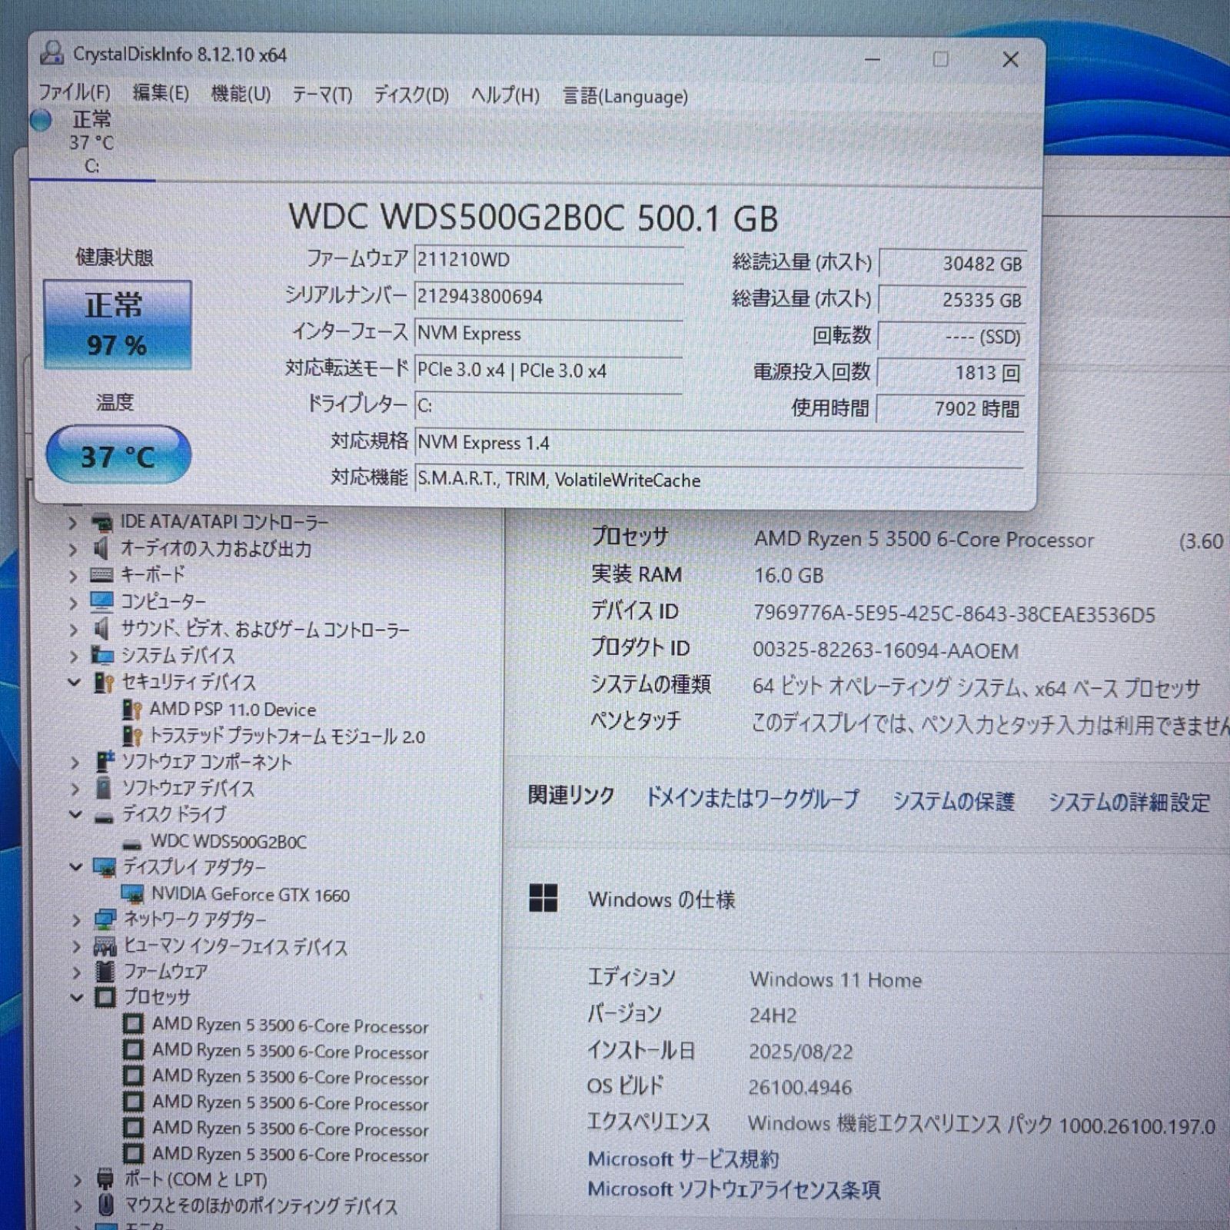Expand the IDE ATA/ATAPI コントローラー category
The height and width of the screenshot is (1230, 1230).
[x=73, y=524]
